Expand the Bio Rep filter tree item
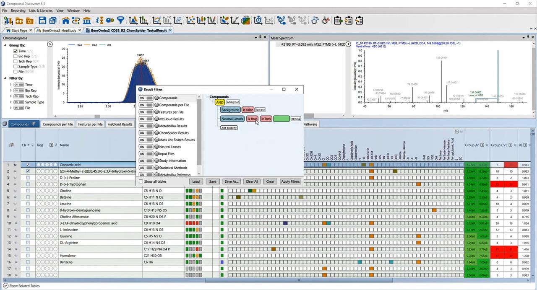Viewport: 537px width, 290px height. click(x=11, y=91)
